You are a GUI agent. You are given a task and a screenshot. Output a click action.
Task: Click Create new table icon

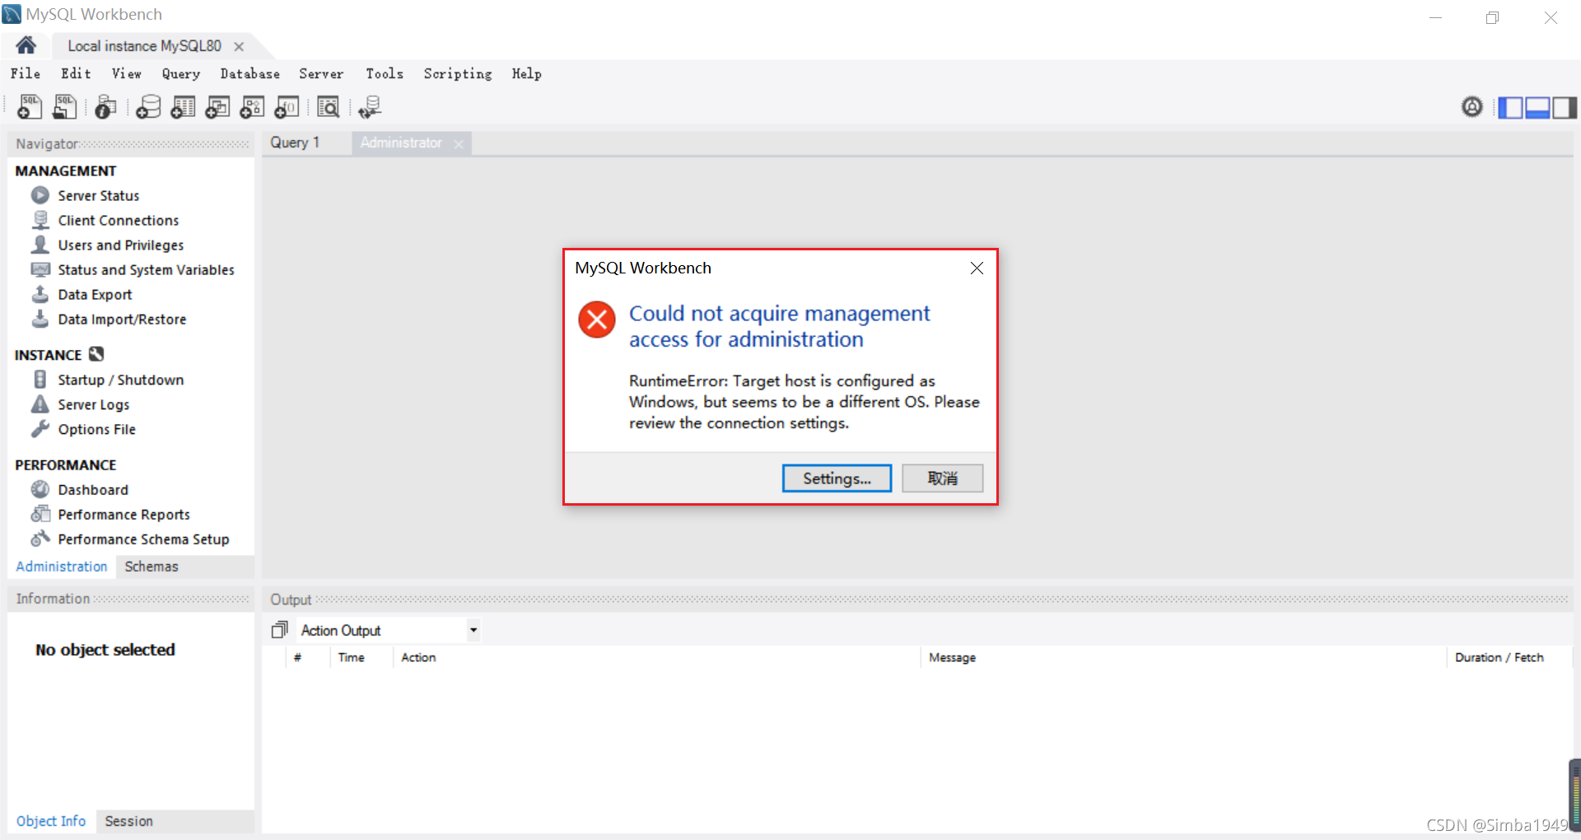tap(183, 107)
